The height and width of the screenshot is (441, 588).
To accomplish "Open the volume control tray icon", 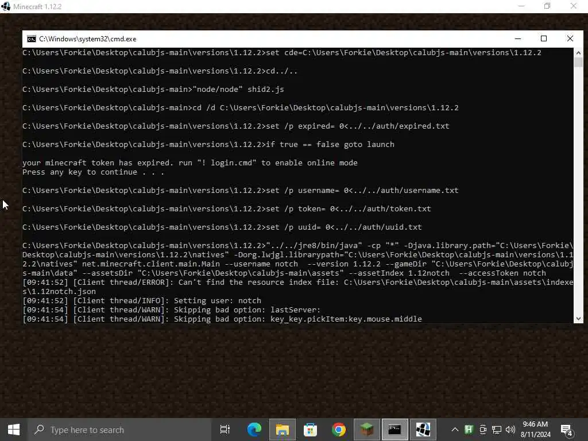I will pyautogui.click(x=510, y=430).
